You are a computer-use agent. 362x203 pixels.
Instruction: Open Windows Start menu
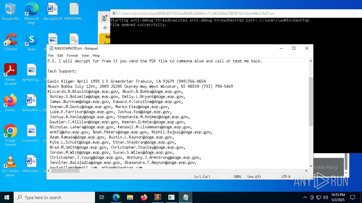coord(7,197)
